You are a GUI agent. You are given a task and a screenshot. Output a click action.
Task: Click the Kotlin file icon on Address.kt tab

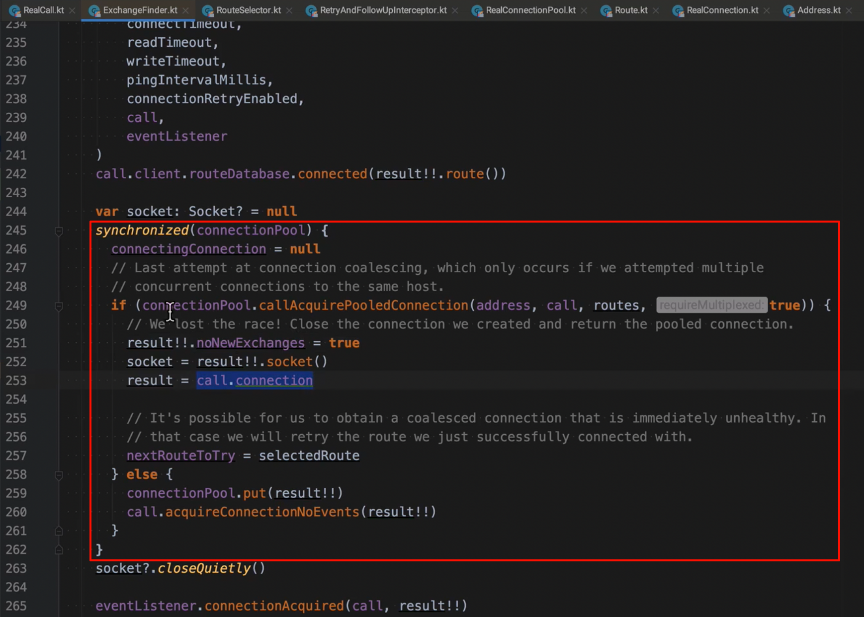click(788, 10)
